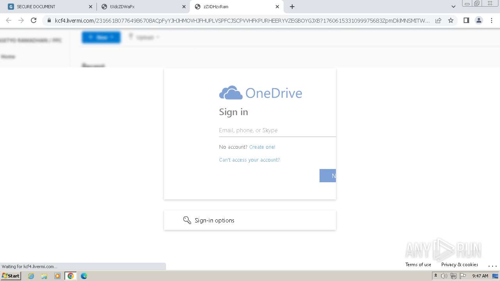Bookmark this page with star
This screenshot has width=500, height=281.
451,21
